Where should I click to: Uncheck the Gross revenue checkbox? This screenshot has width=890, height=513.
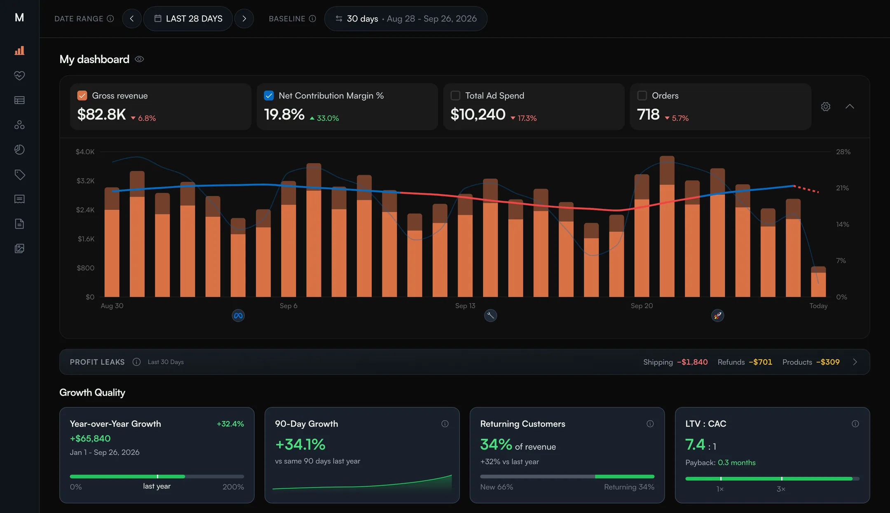coord(82,96)
